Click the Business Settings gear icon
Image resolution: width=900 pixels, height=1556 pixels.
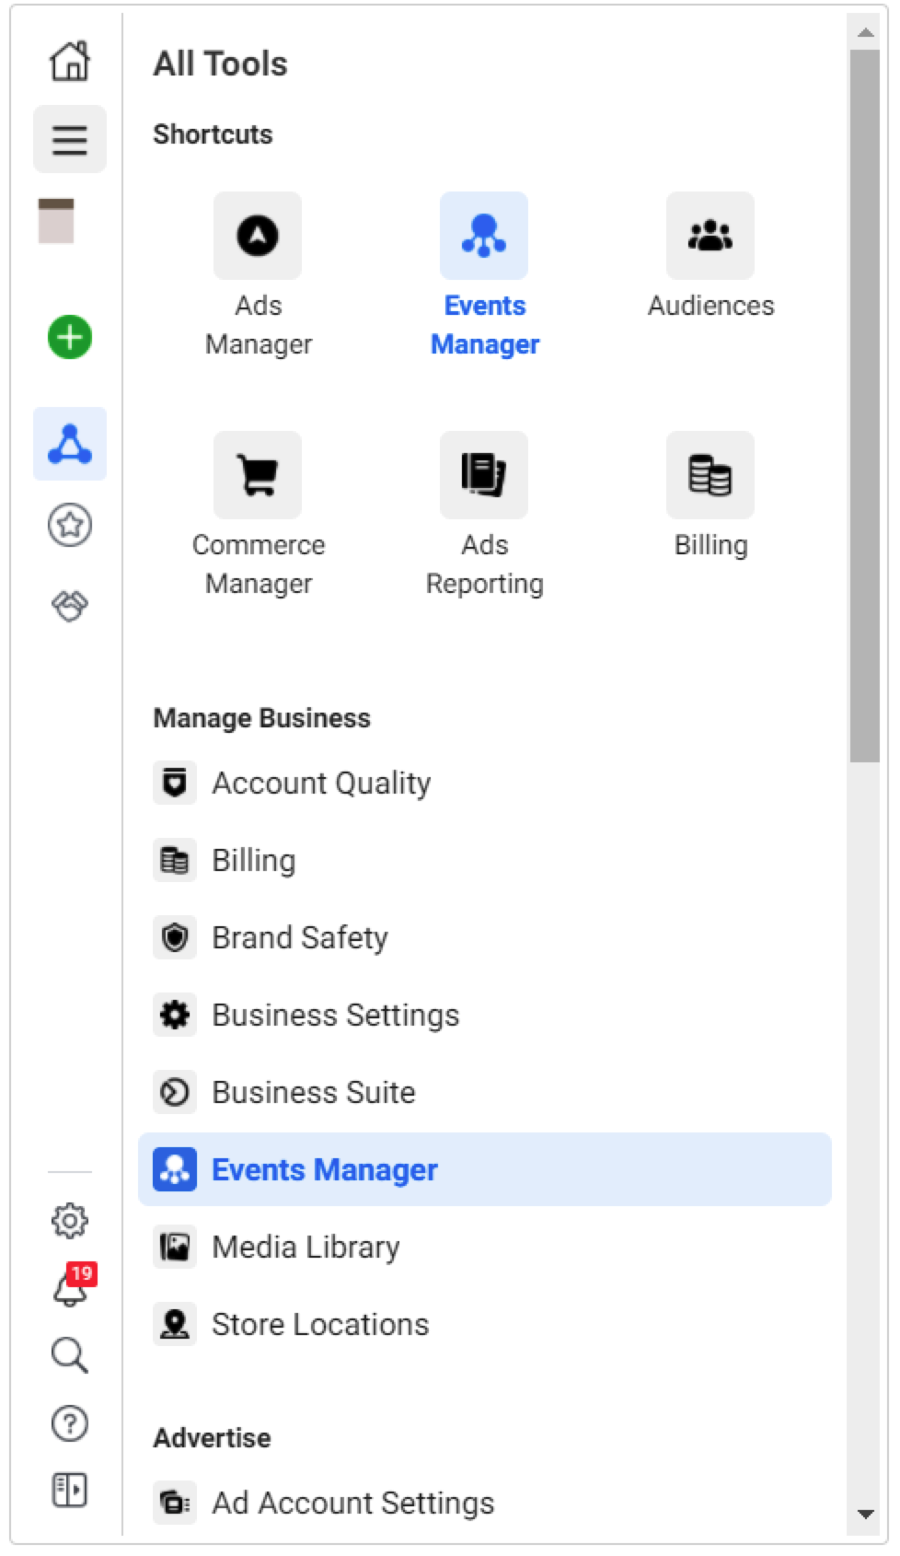(175, 1015)
